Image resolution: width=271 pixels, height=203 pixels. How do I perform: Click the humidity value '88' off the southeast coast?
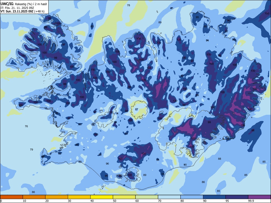tap(220, 159)
